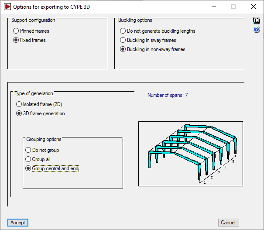Select 3D frame generation option

41,113
